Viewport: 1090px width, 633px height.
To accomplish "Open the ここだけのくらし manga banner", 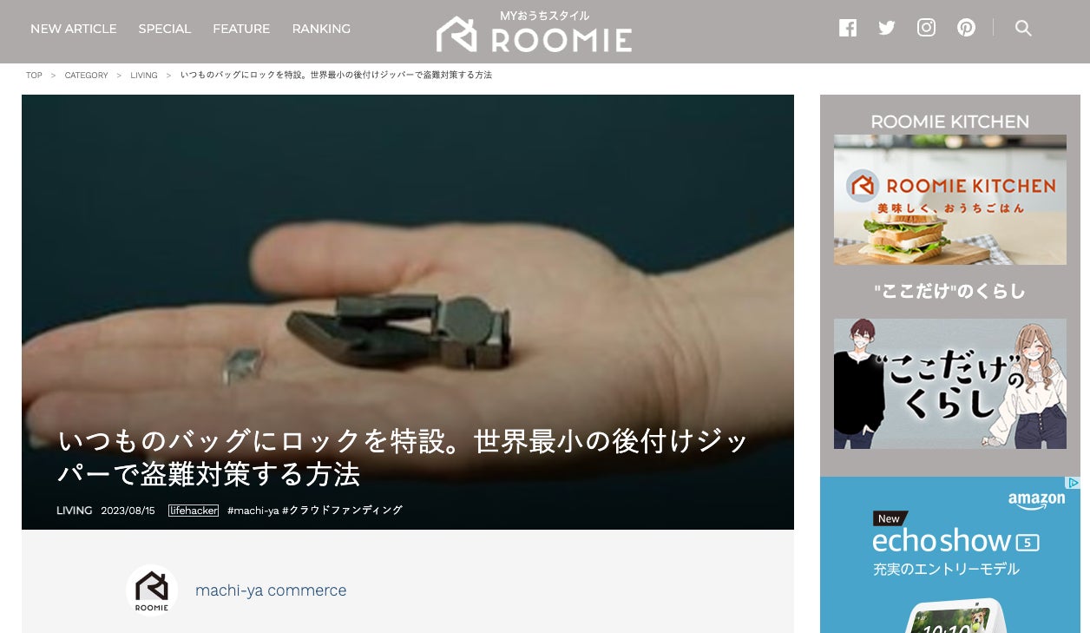I will click(x=950, y=384).
